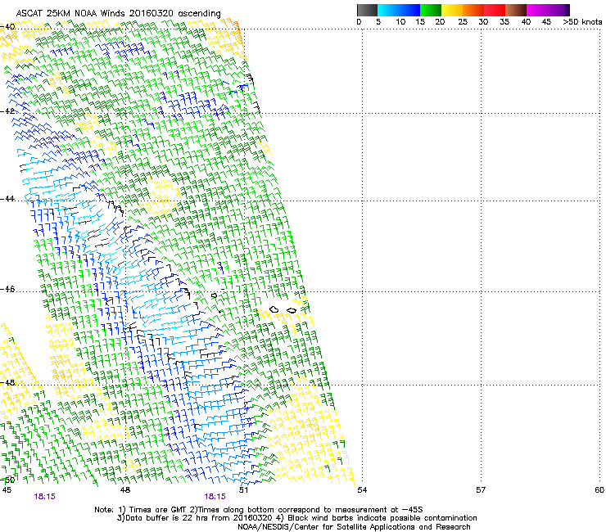Image resolution: width=606 pixels, height=532 pixels.
Task: Click the larger western island outline near -46
Action: [x=274, y=309]
